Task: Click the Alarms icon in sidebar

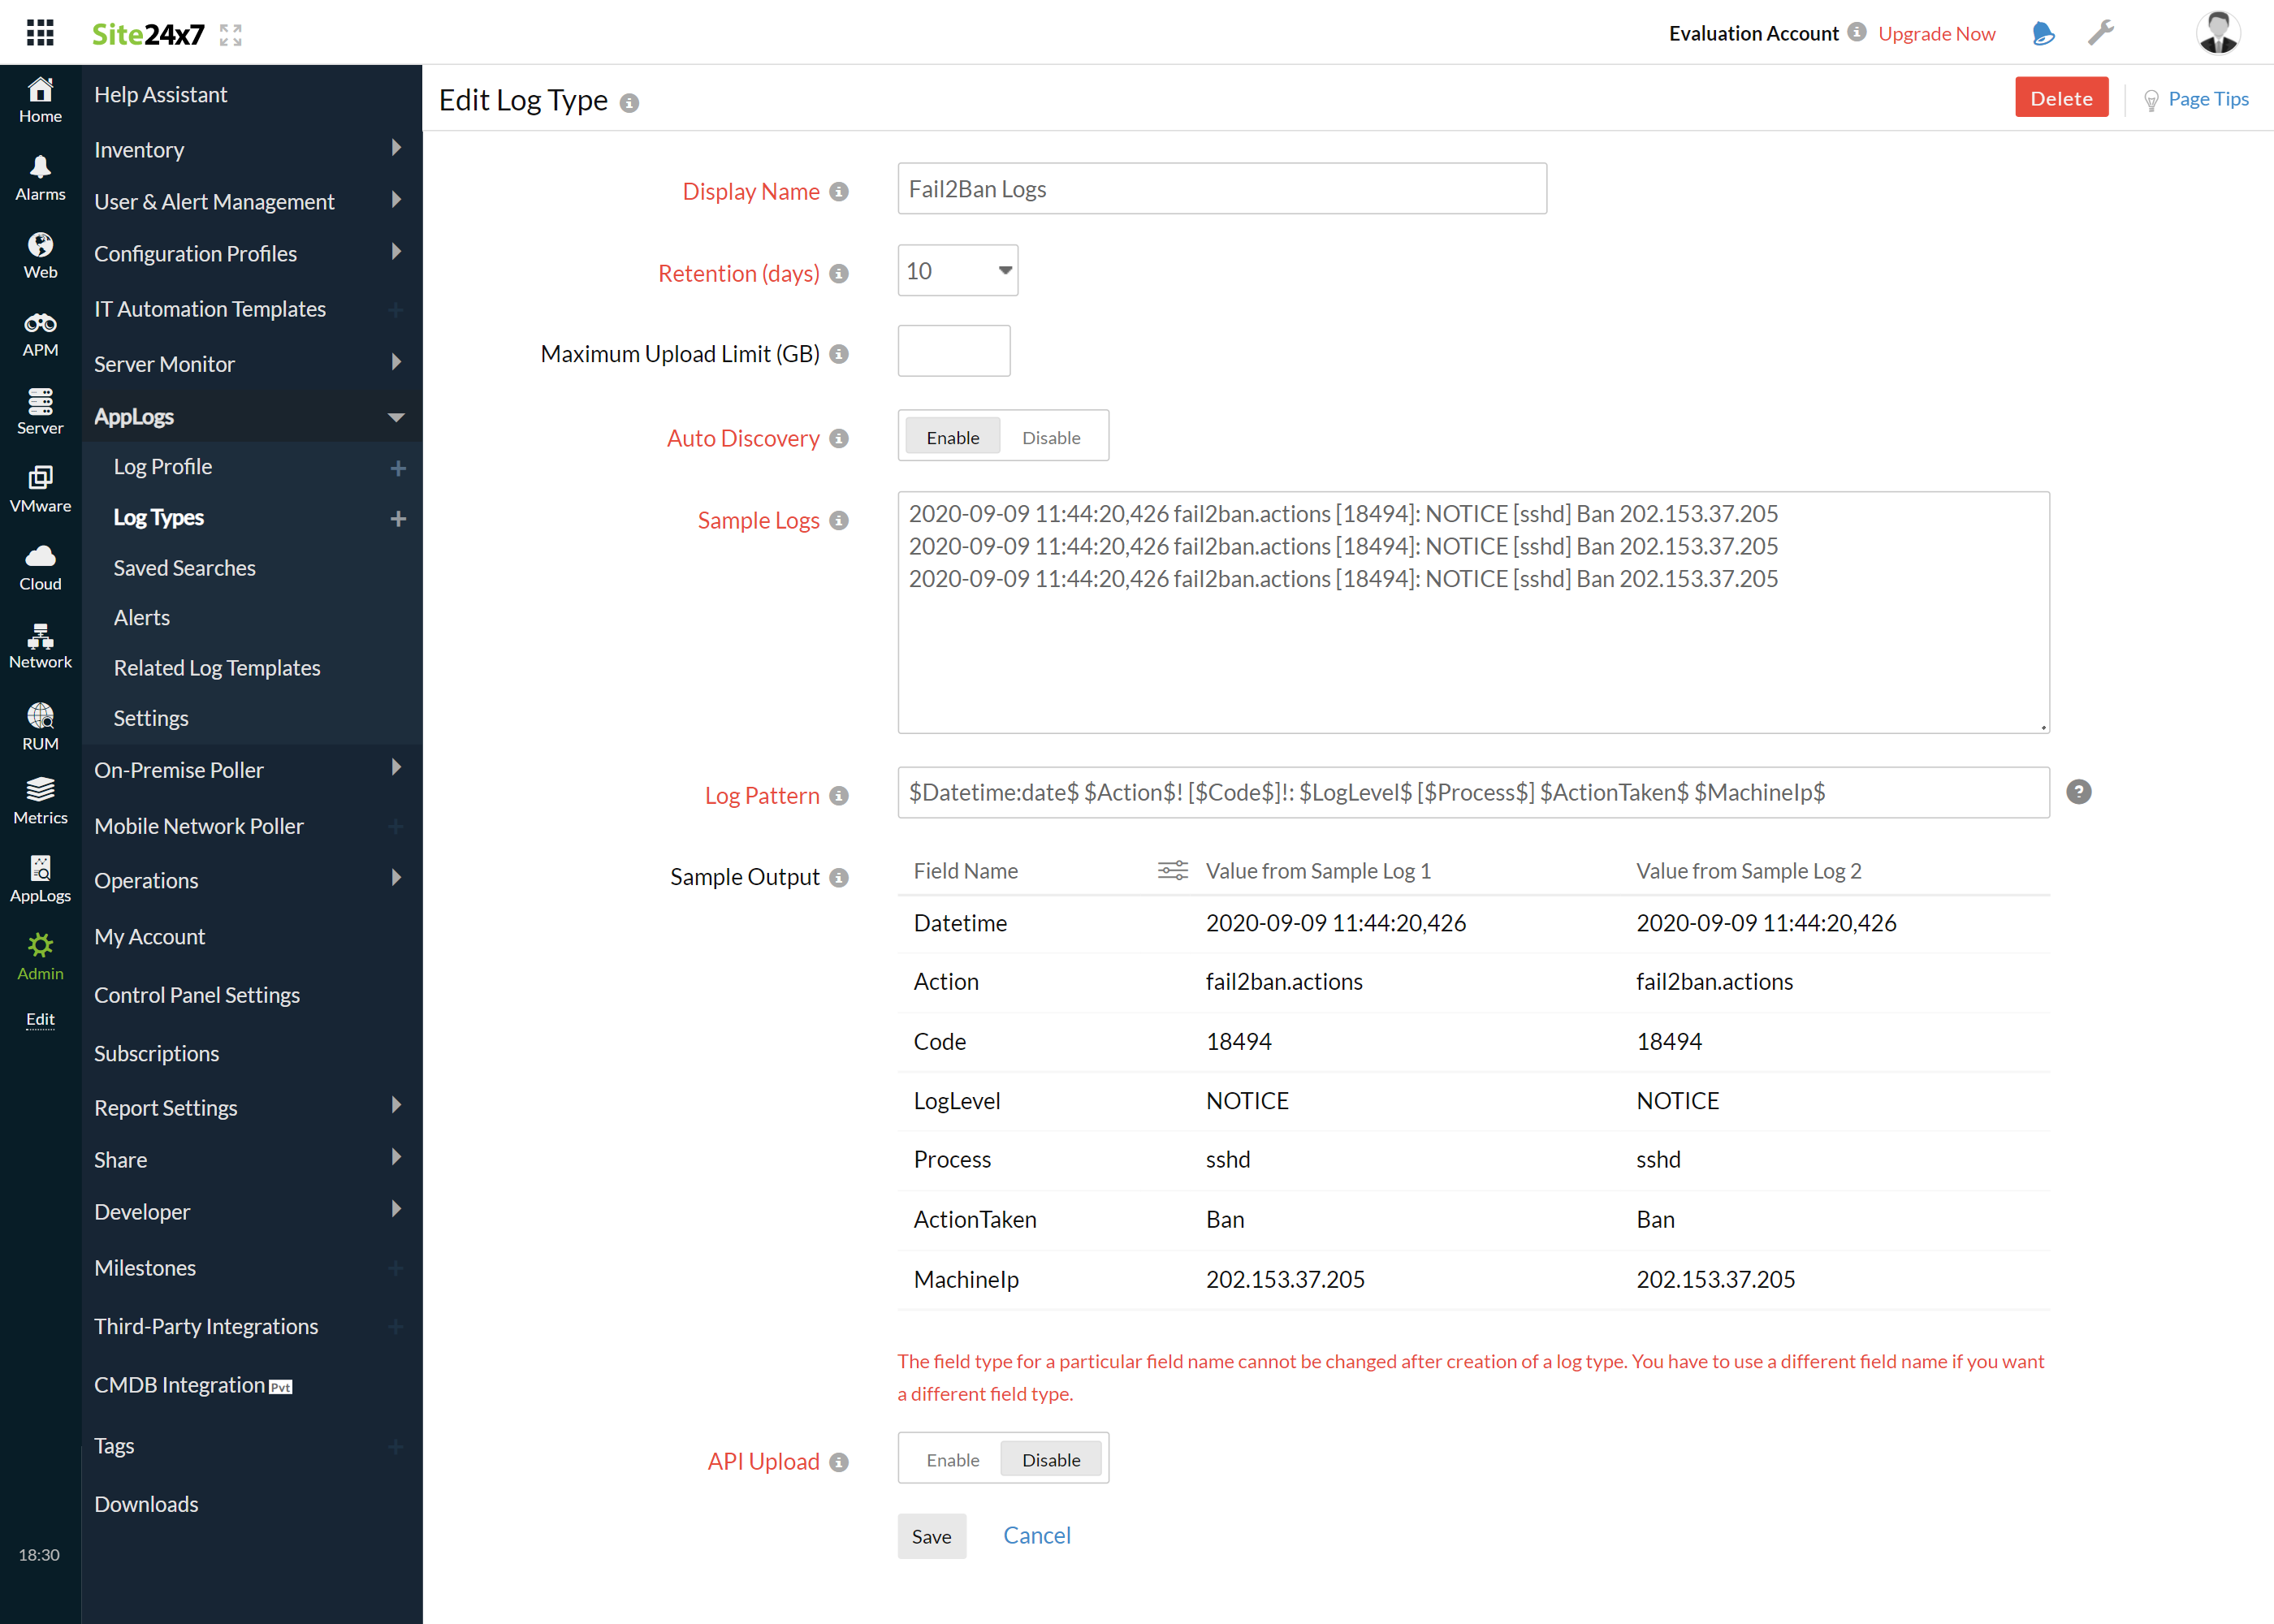Action: [x=39, y=169]
